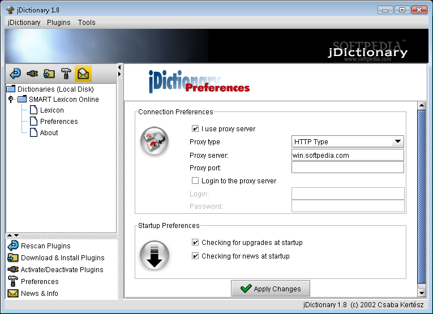433x314 pixels.
Task: Click the up arrow on horizontal sidebar splitter
Action: [10, 235]
